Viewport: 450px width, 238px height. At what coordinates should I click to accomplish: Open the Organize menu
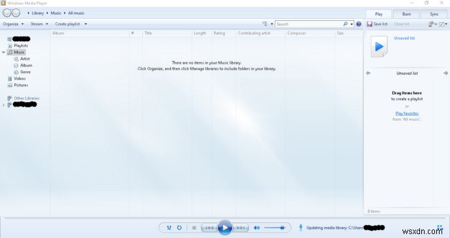point(13,24)
